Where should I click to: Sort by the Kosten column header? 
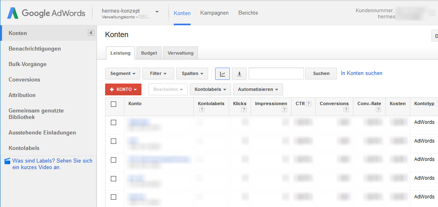click(398, 104)
